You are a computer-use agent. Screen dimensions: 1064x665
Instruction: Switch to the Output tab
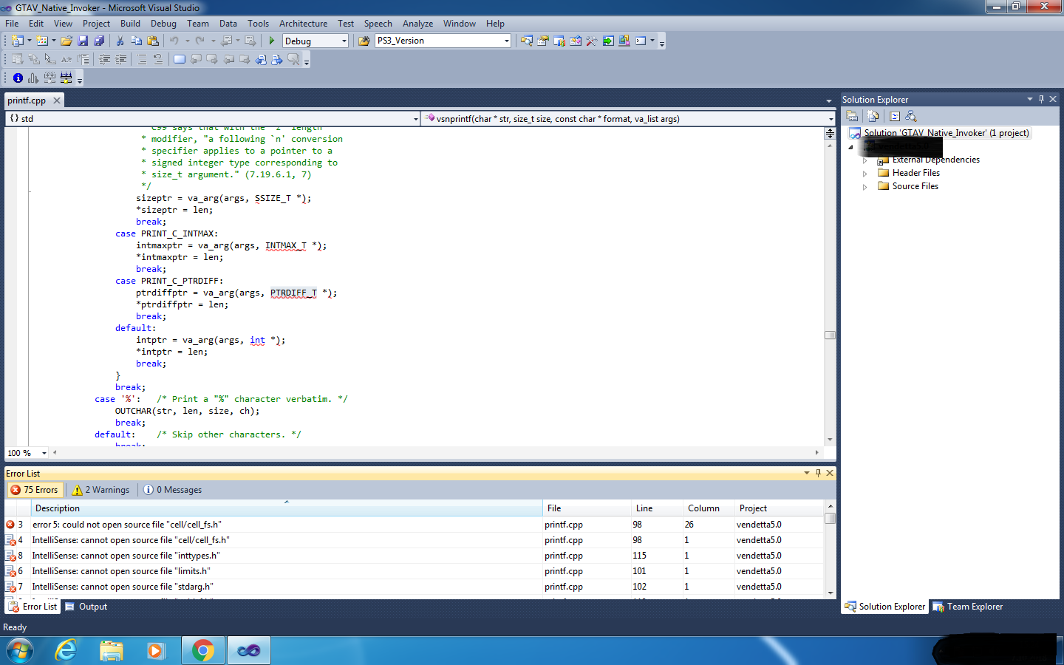(x=86, y=607)
